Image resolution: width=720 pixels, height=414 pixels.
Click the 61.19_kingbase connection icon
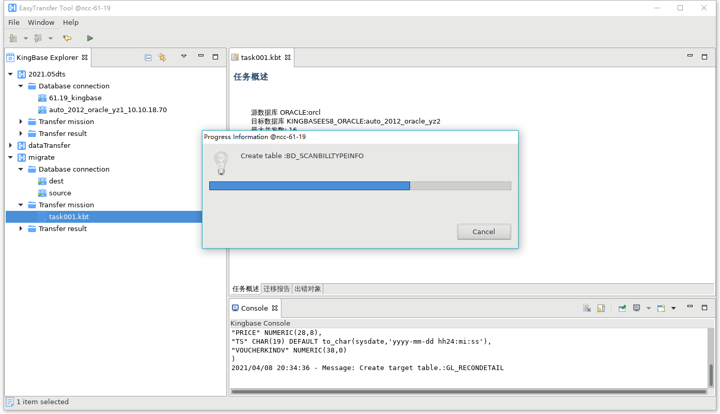[x=42, y=98]
